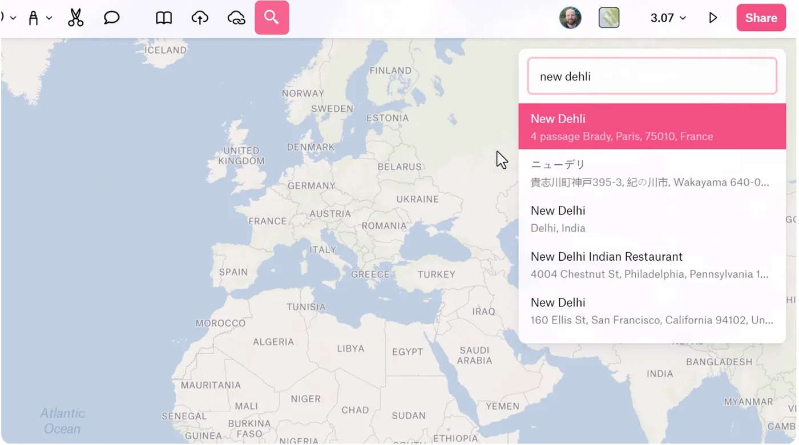Open the open-book icon in the toolbar
The width and height of the screenshot is (799, 445).
click(x=164, y=18)
